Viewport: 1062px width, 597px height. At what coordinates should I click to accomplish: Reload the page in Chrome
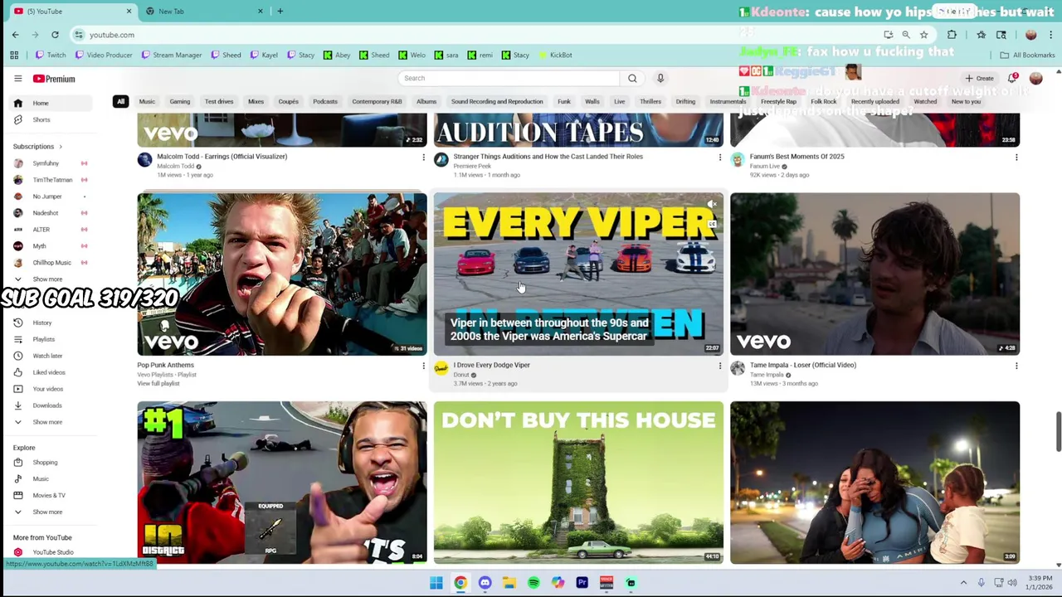coord(55,35)
